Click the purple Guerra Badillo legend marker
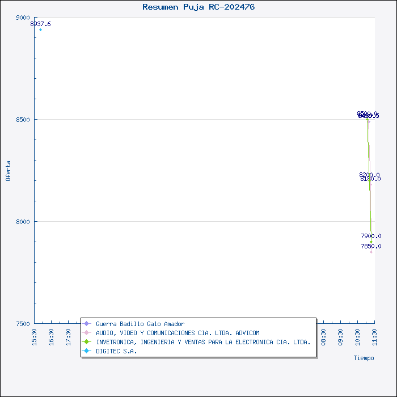Screen dimensions: 397x397 87,324
